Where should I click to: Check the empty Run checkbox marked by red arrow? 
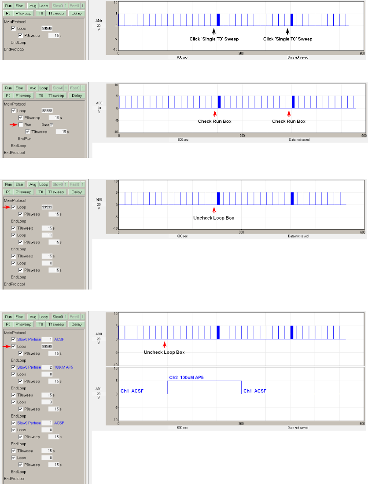tap(21, 125)
